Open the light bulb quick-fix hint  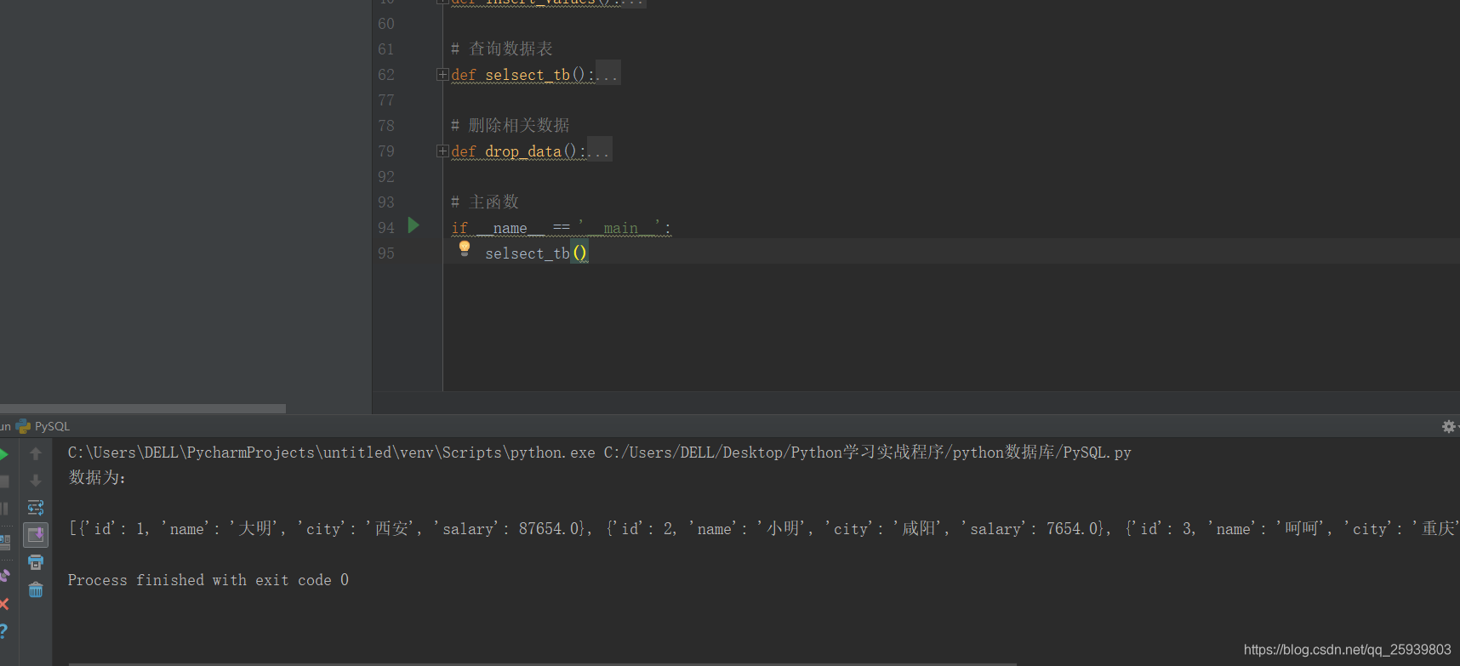[465, 248]
